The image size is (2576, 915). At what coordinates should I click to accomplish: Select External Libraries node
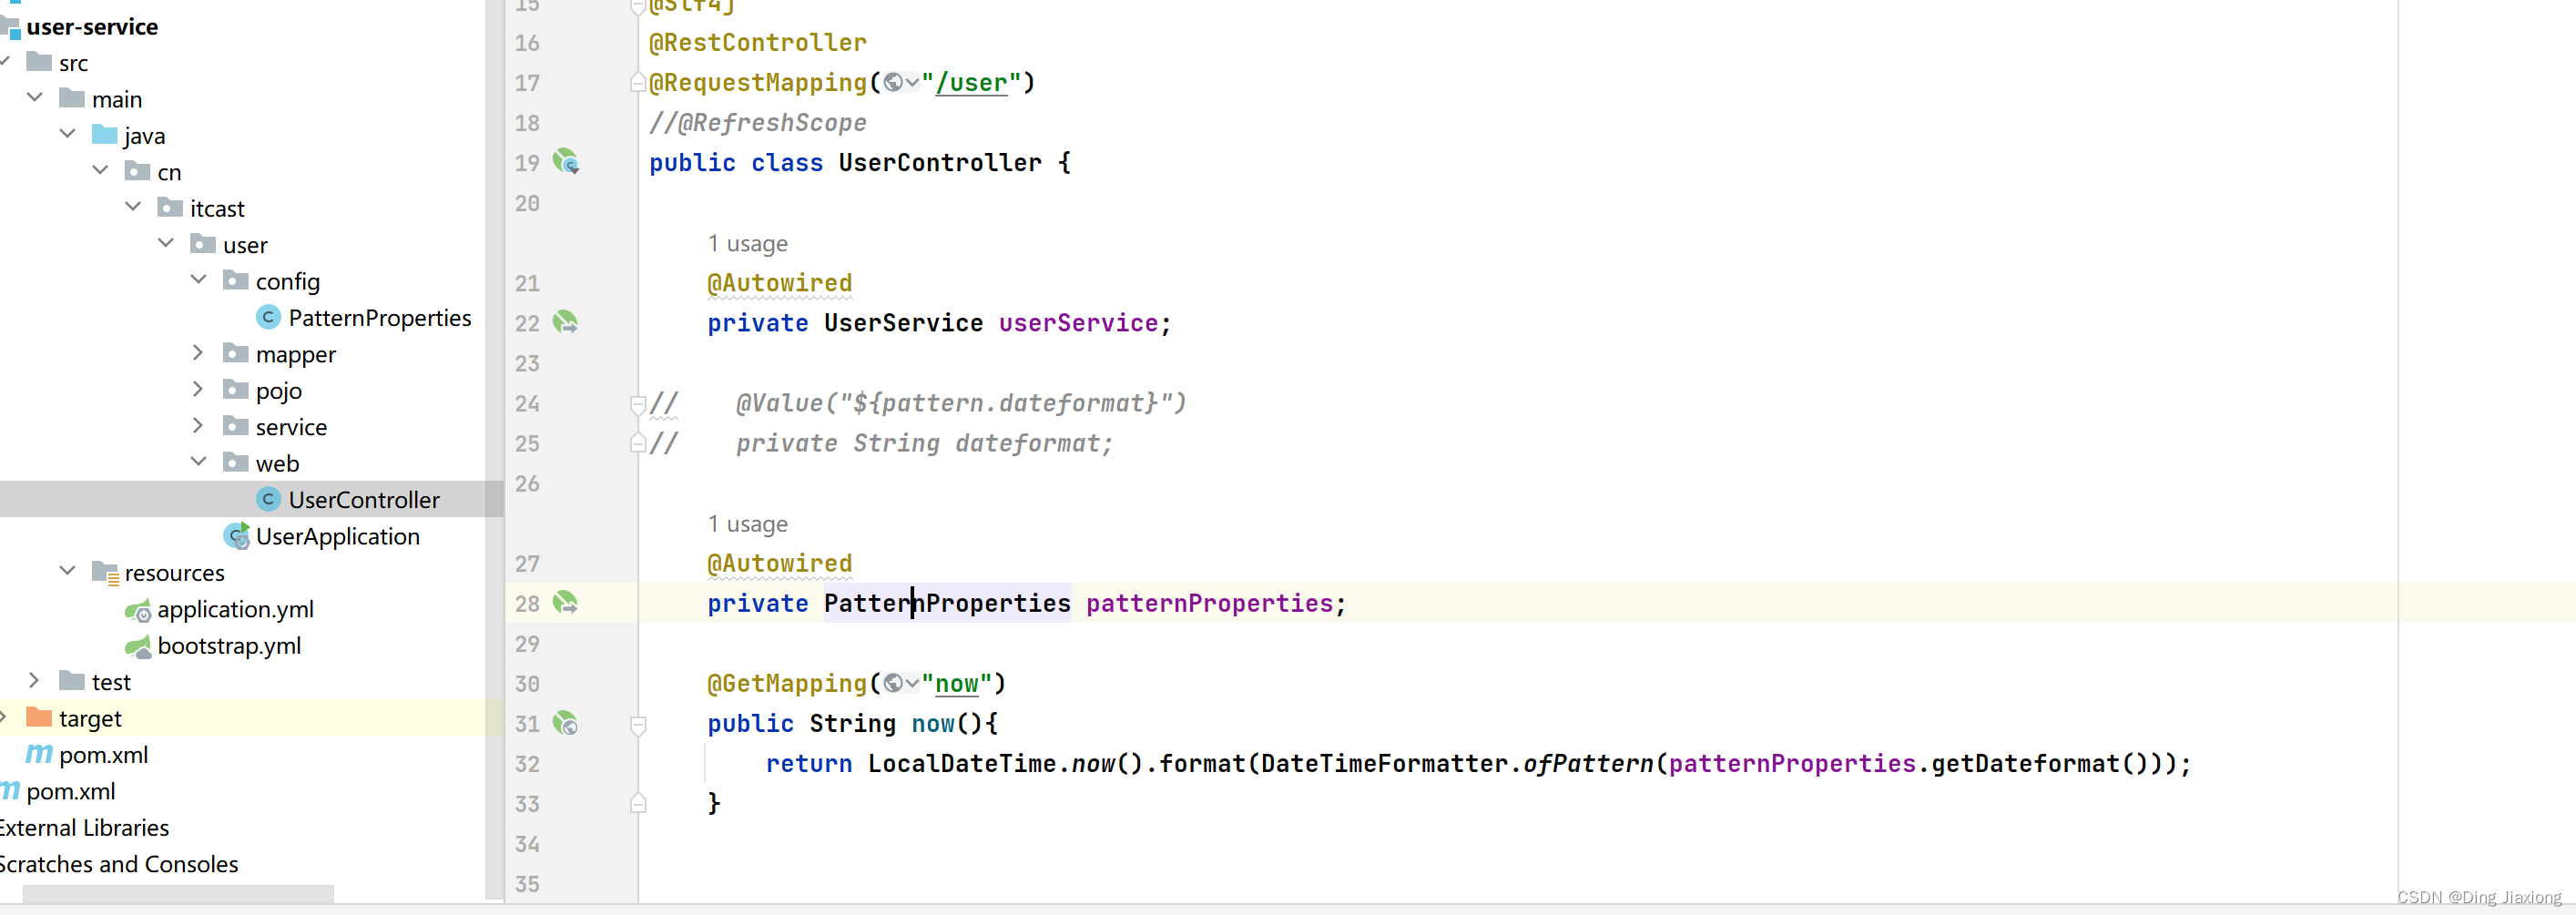click(83, 827)
